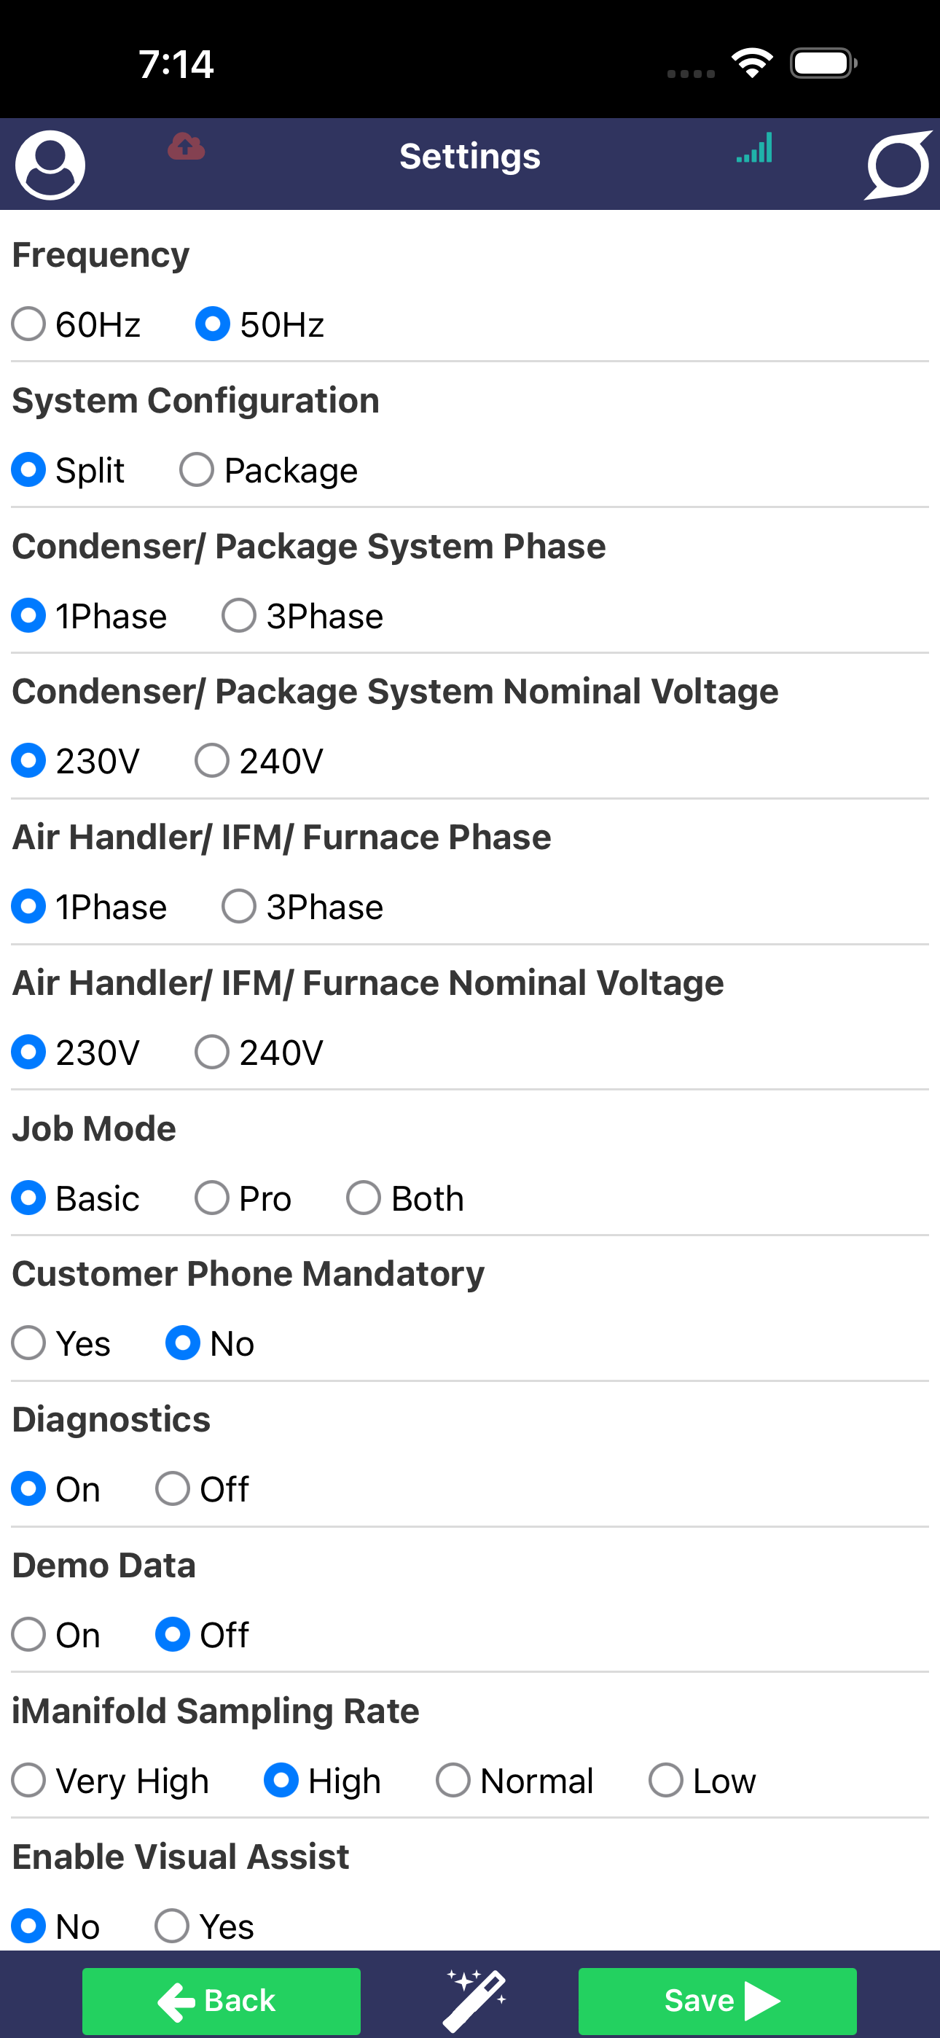Select 3Phase for Condenser/Package System Phase

tap(302, 615)
